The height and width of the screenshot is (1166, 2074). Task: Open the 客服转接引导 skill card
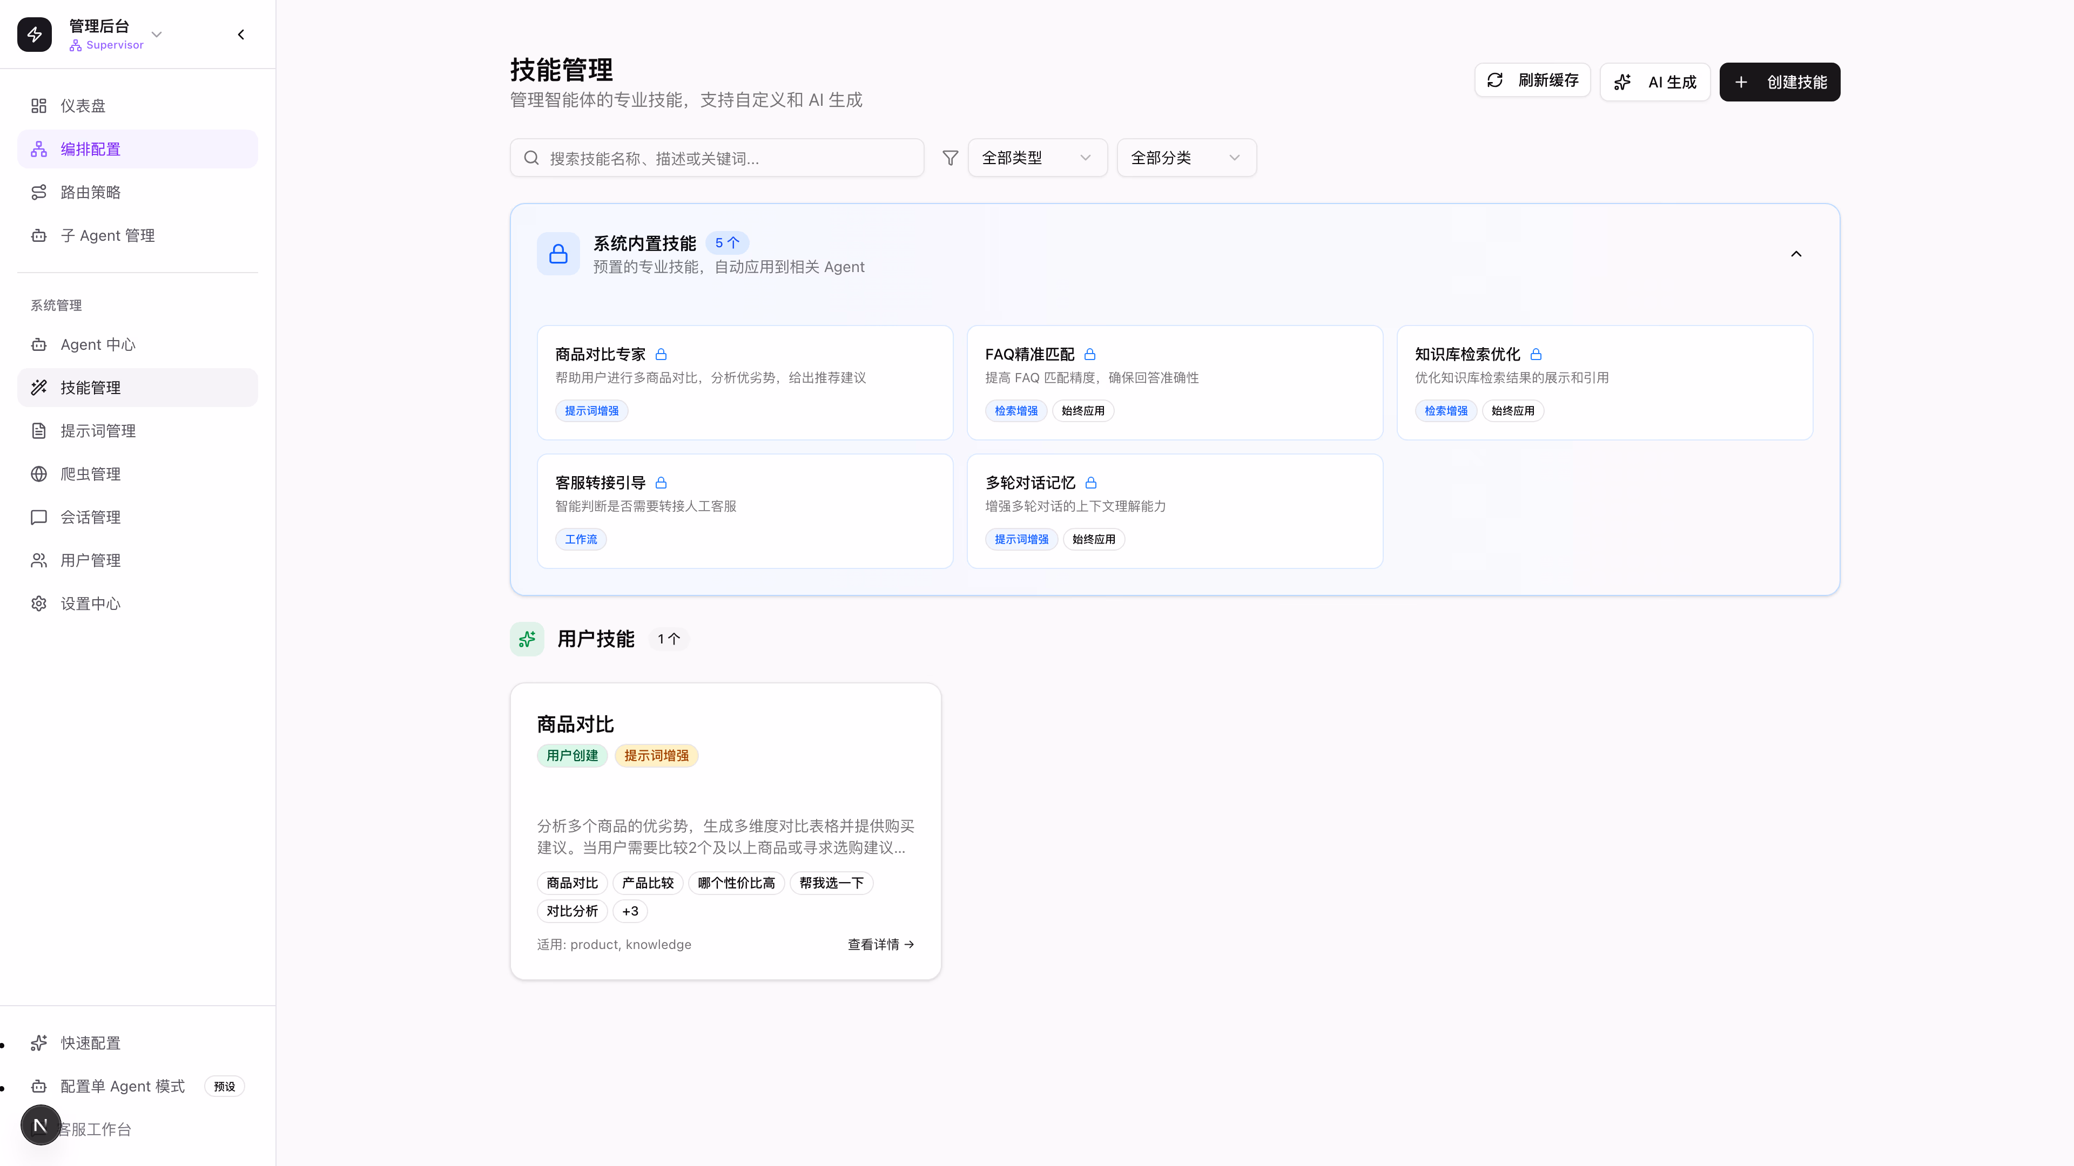(745, 511)
